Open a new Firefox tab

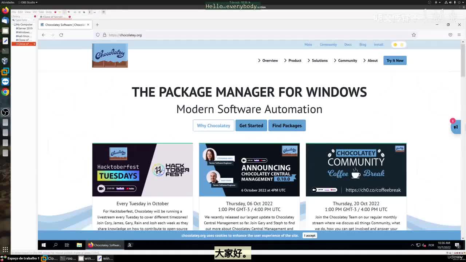click(x=97, y=25)
